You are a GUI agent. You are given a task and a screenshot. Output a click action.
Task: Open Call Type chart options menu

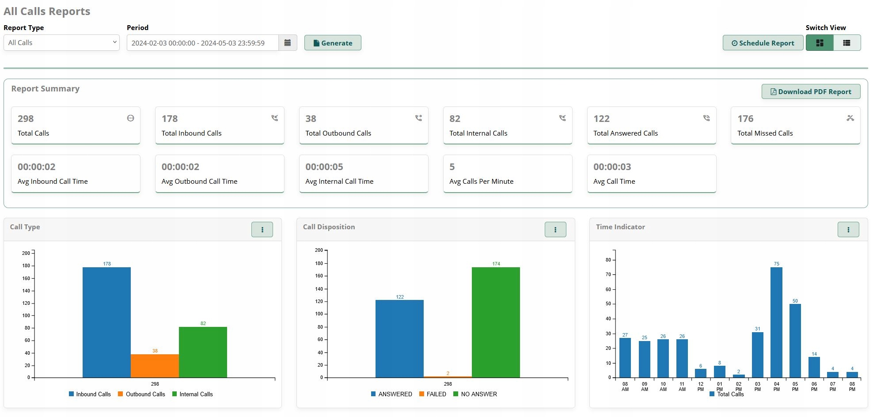click(x=262, y=230)
